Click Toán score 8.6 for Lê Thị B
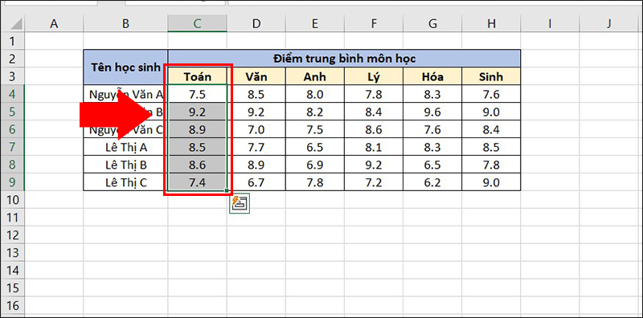This screenshot has width=643, height=318. (197, 165)
